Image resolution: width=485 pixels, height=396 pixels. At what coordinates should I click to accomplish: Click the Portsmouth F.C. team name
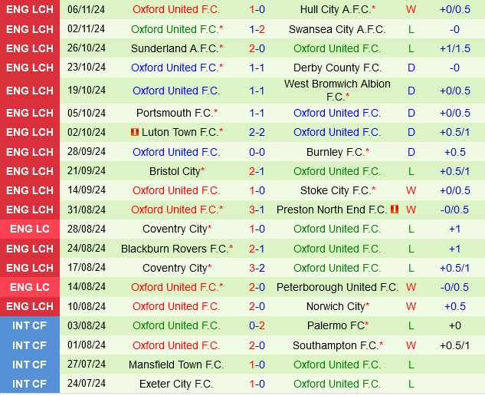174,113
